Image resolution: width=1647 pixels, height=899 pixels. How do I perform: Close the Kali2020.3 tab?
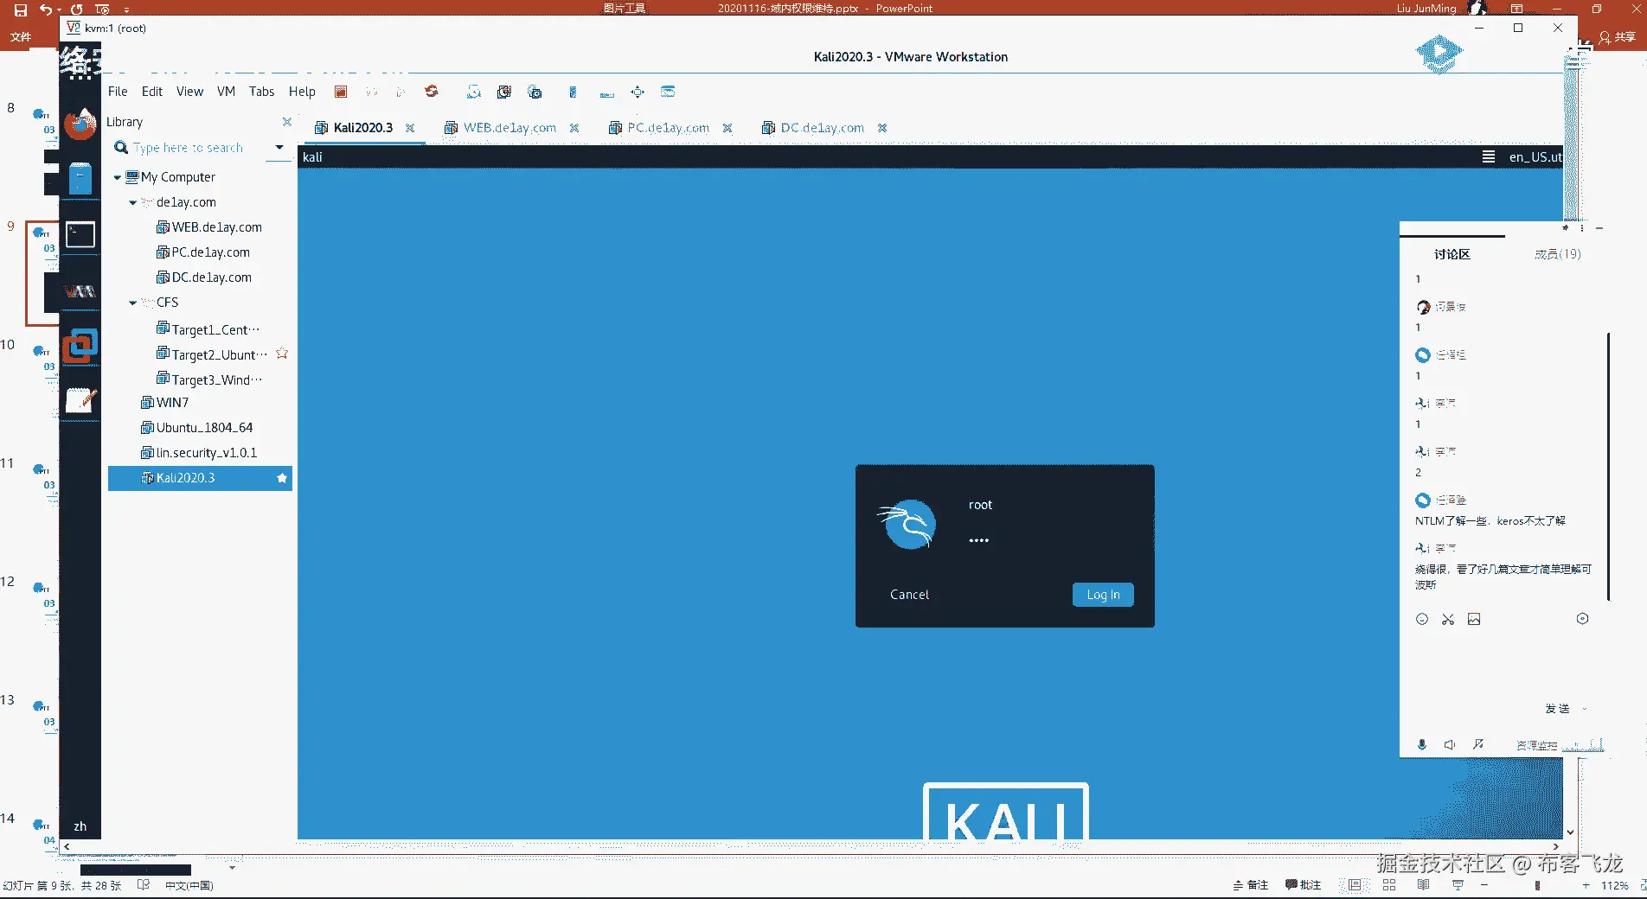[x=410, y=128]
